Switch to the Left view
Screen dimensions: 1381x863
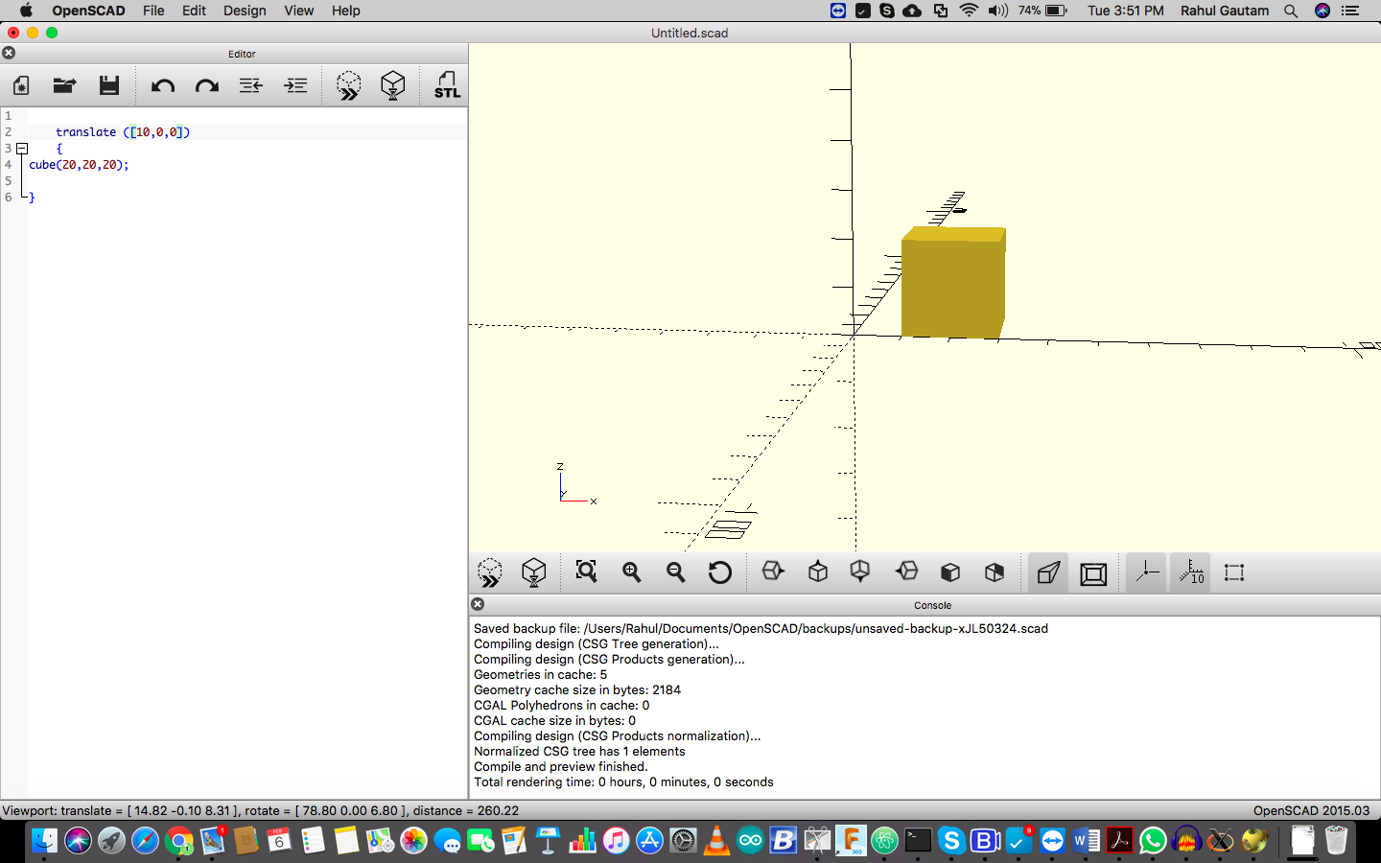pos(906,572)
